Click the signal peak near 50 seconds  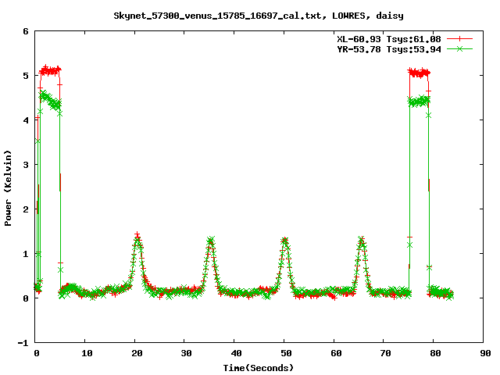[285, 241]
